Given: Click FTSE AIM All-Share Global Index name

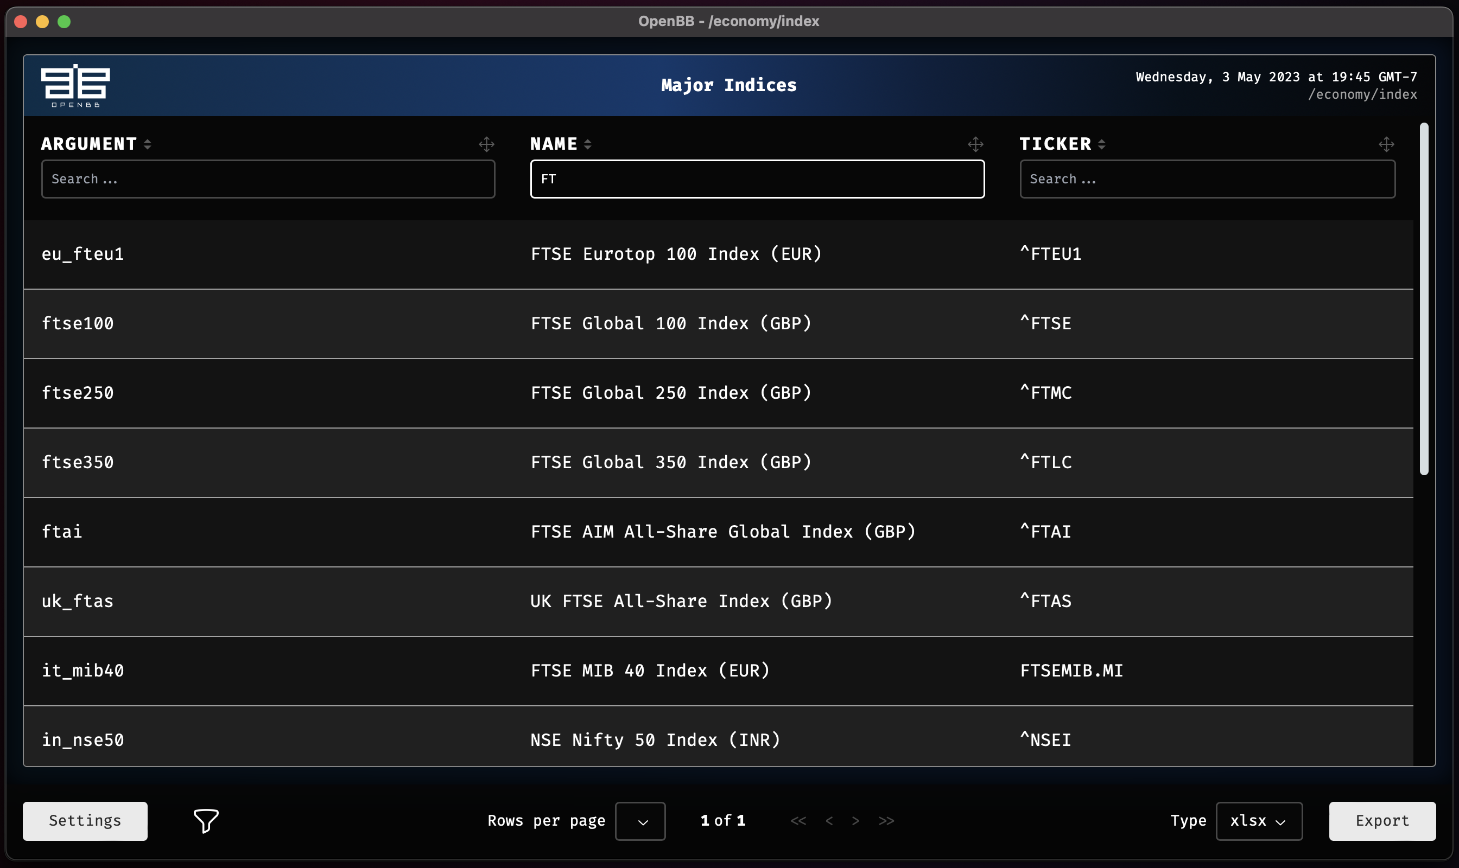Looking at the screenshot, I should [724, 532].
